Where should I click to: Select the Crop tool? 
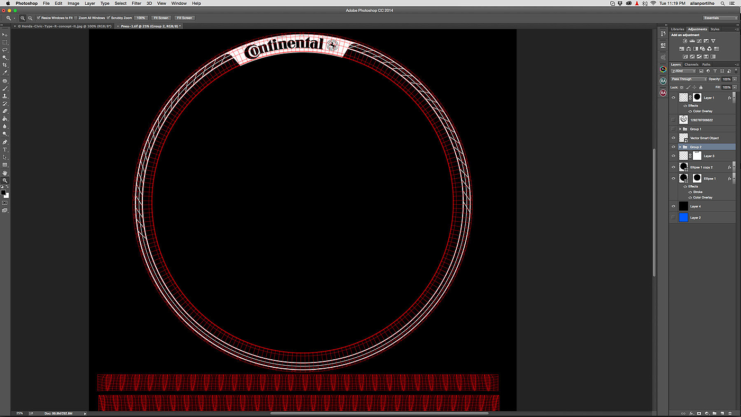pos(5,65)
